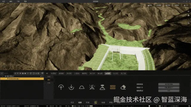
Task: Edit the brush value field showing 0.5
Action: pyautogui.click(x=169, y=91)
